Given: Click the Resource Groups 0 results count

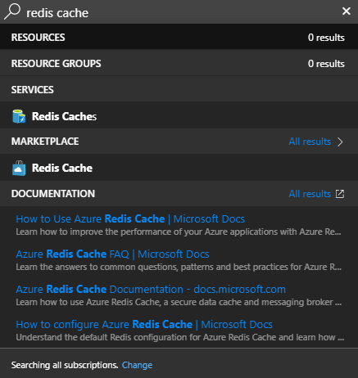Looking at the screenshot, I should pyautogui.click(x=326, y=64).
